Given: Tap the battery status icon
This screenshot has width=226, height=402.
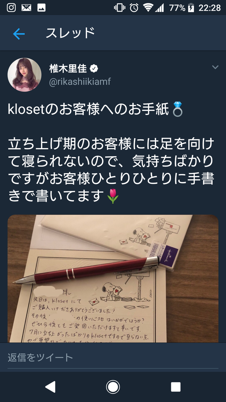Looking at the screenshot, I should (x=191, y=8).
